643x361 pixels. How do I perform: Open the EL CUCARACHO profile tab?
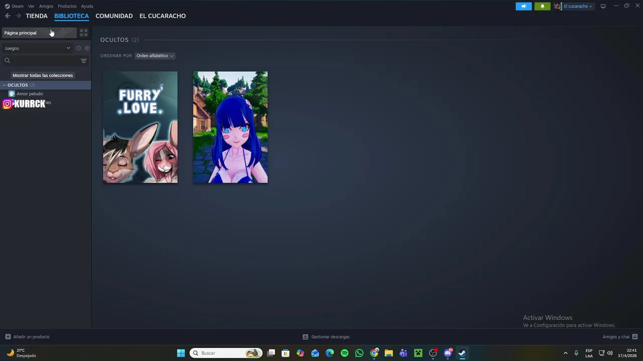coord(163,16)
